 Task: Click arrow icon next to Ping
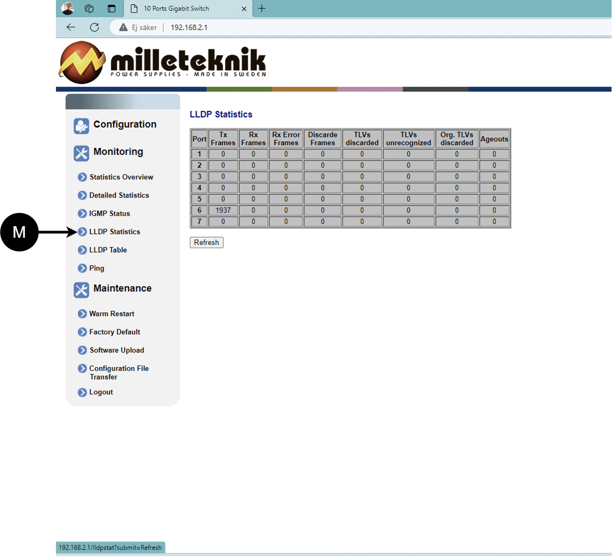82,268
